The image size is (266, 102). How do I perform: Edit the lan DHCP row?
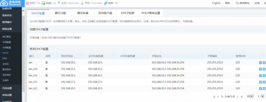[x=261, y=63]
